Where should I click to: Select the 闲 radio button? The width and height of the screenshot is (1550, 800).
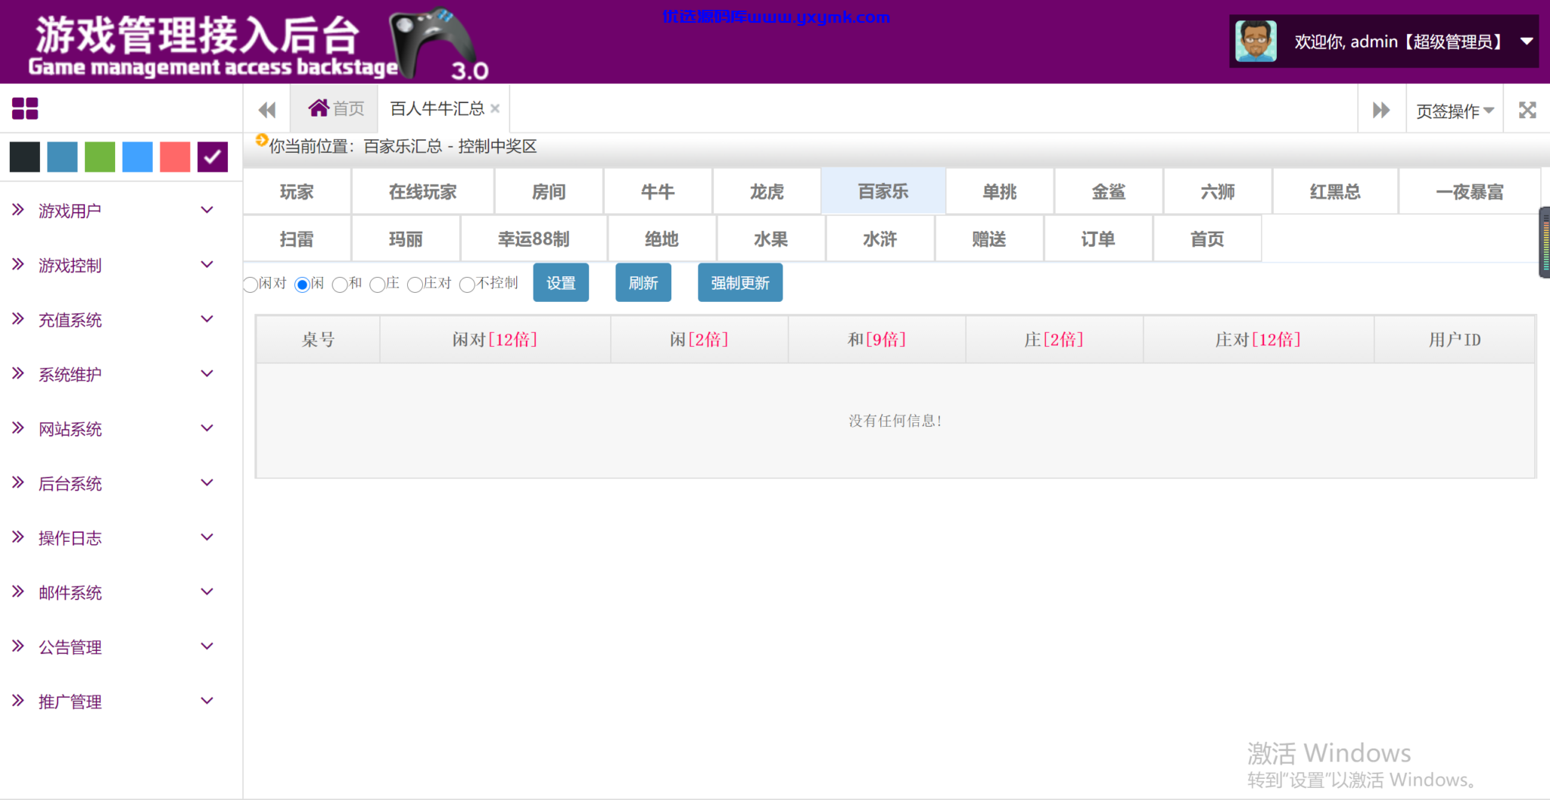click(302, 285)
